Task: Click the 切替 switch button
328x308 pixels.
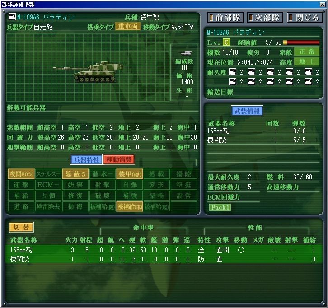Action: coord(21,227)
